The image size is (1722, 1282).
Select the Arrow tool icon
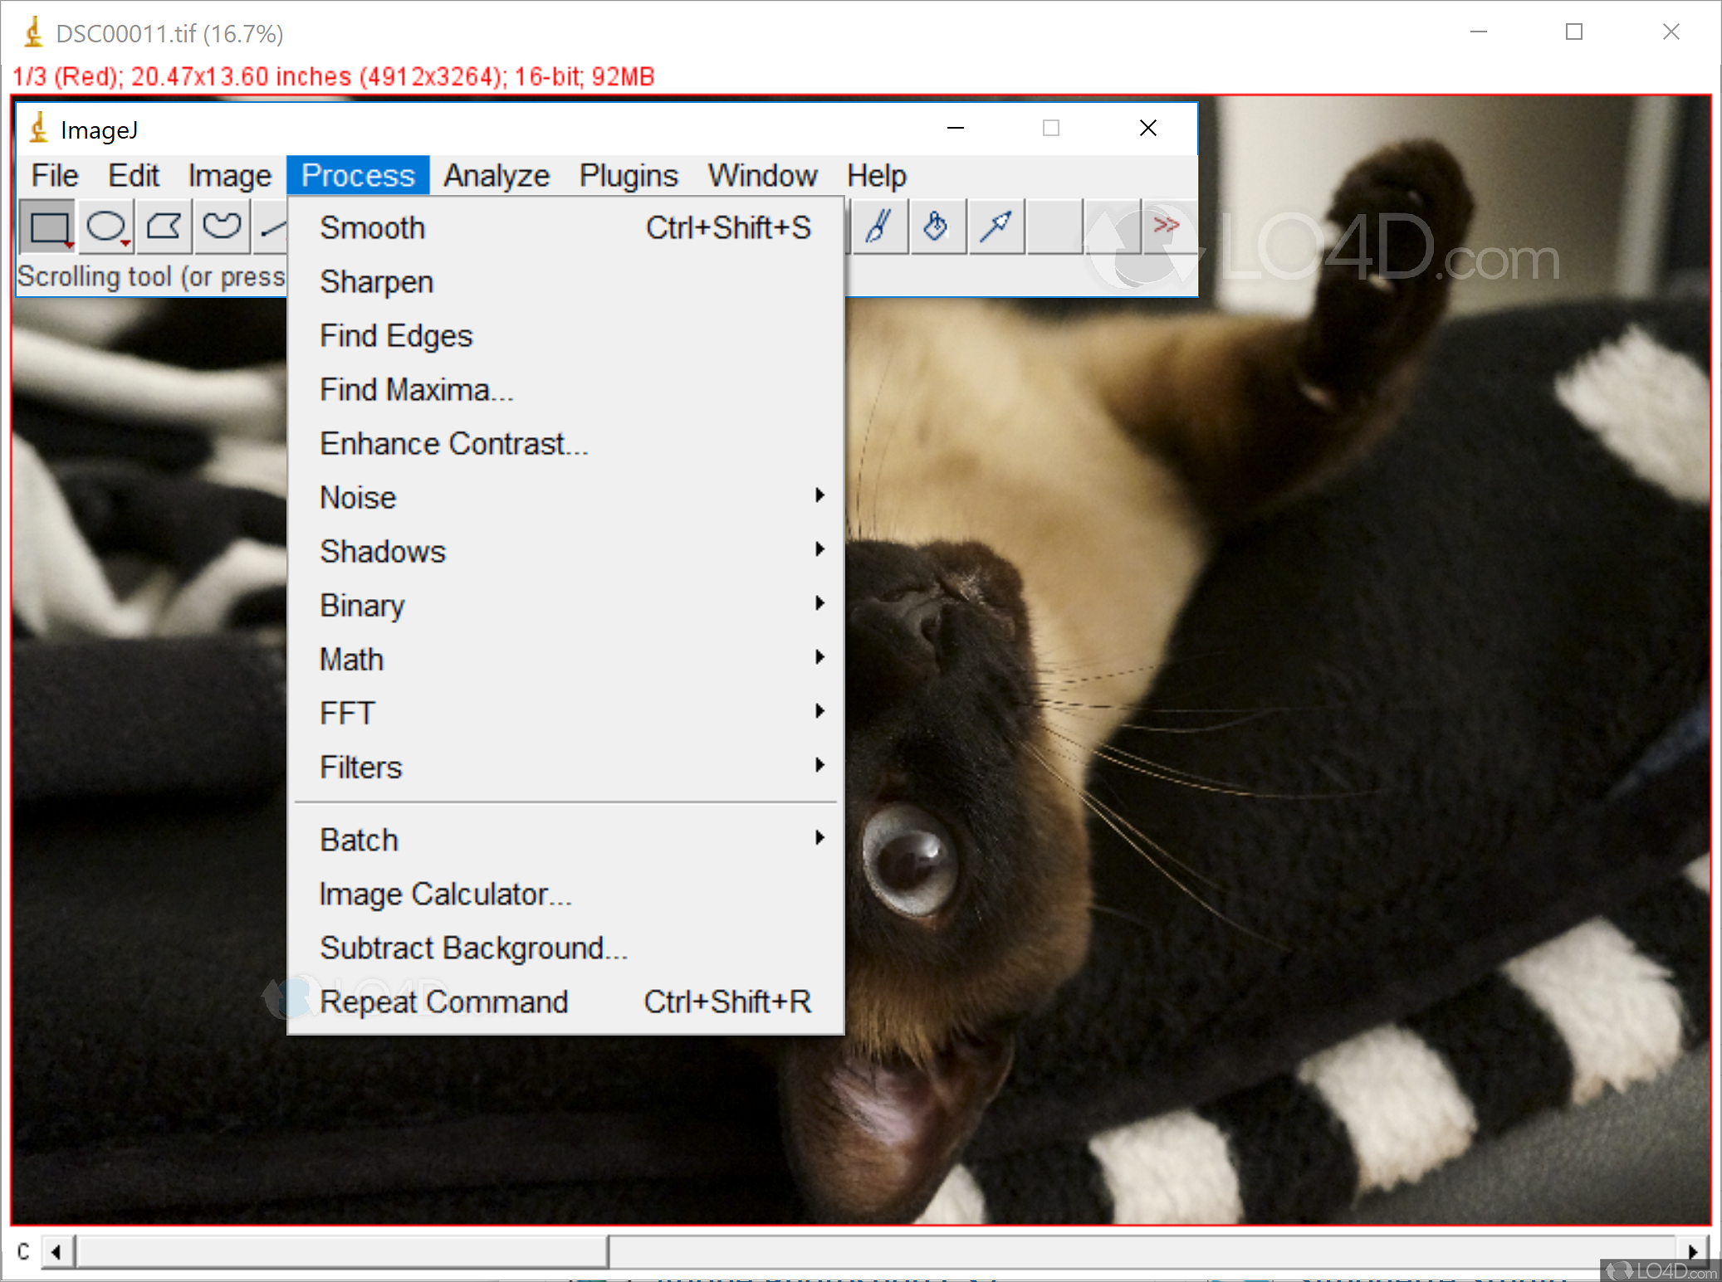point(995,226)
